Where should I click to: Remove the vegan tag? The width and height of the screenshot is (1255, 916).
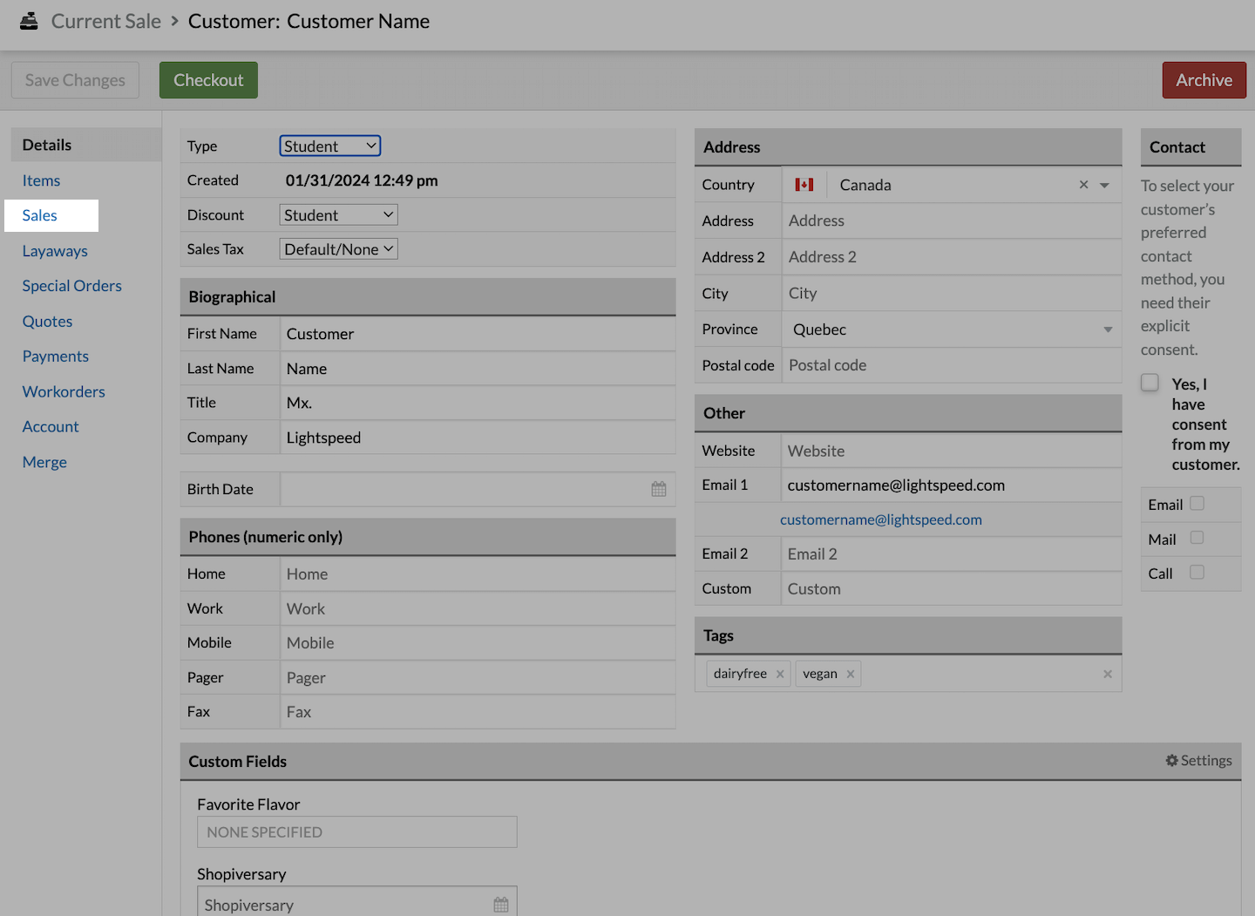(x=851, y=674)
